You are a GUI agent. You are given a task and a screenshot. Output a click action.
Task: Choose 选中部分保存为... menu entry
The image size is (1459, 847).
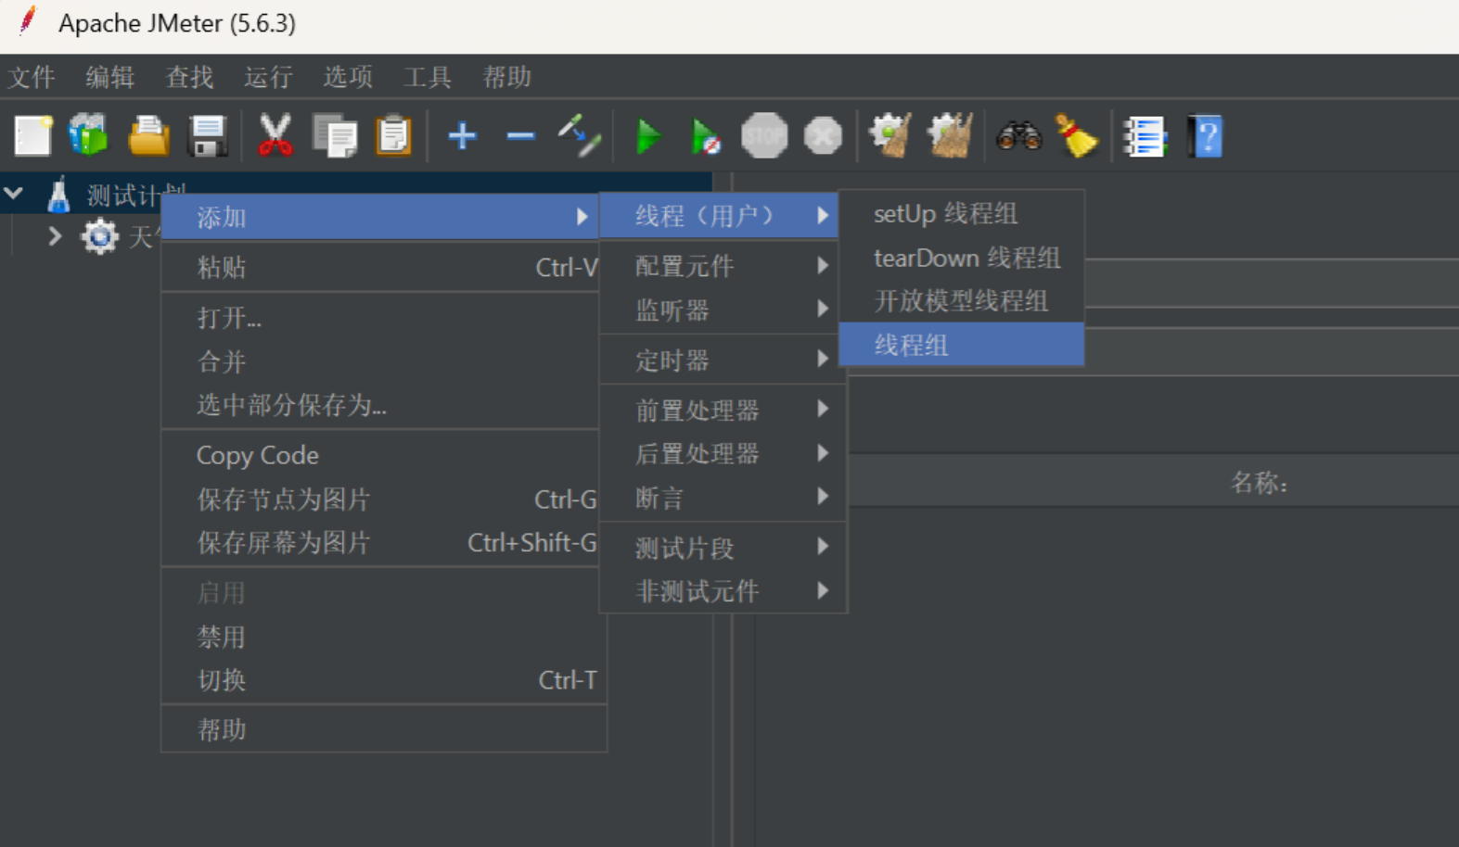tap(380, 405)
